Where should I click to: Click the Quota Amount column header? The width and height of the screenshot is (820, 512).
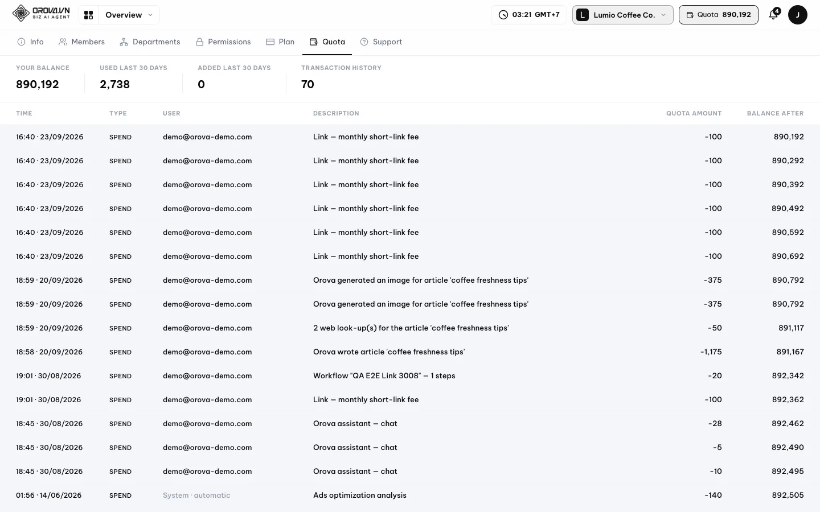coord(694,113)
